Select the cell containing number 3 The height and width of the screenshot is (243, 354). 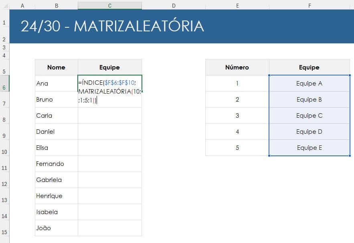[237, 115]
